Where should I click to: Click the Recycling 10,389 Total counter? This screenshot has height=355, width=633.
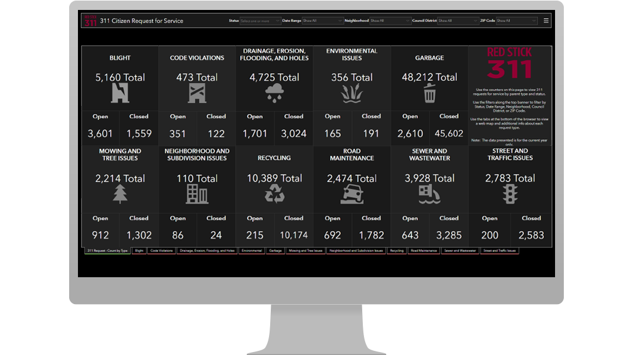(x=274, y=178)
